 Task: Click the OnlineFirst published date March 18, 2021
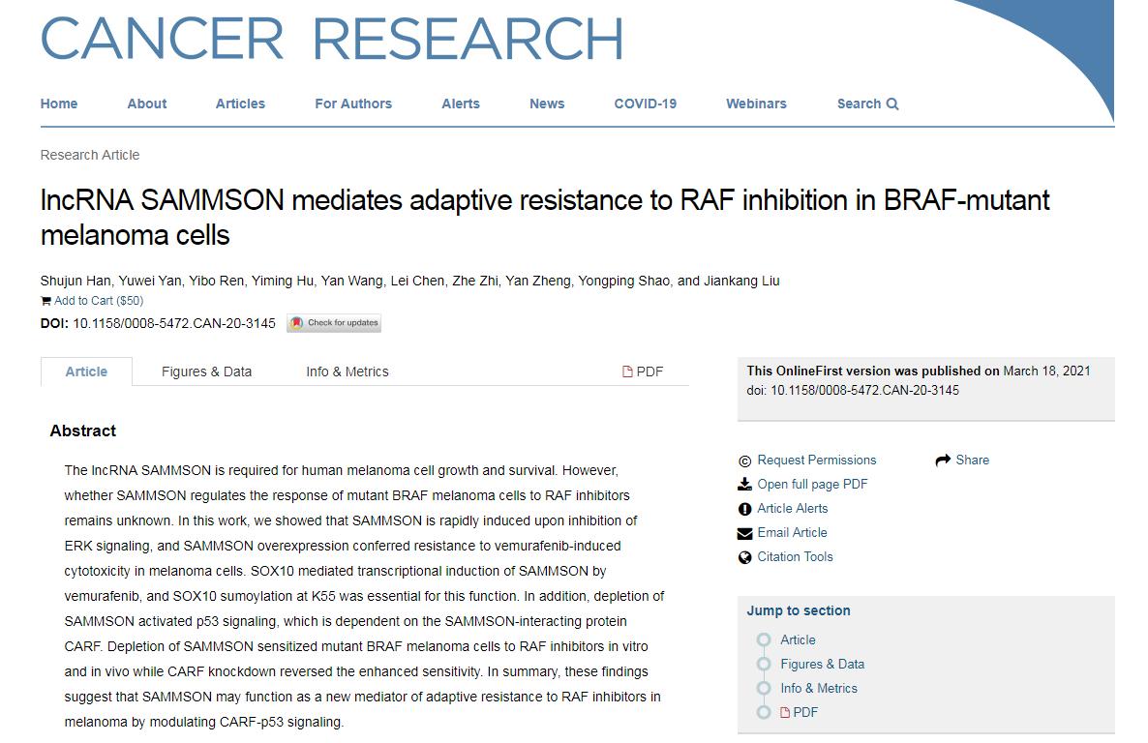coord(1046,371)
